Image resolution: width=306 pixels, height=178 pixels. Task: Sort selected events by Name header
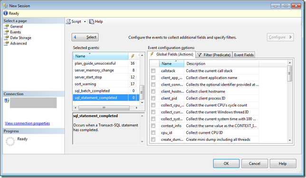(x=101, y=56)
